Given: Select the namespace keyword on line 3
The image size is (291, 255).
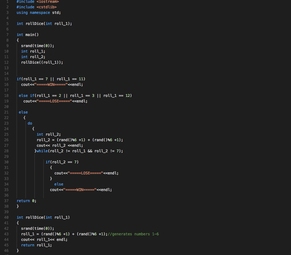Looking at the screenshot, I should (40, 12).
